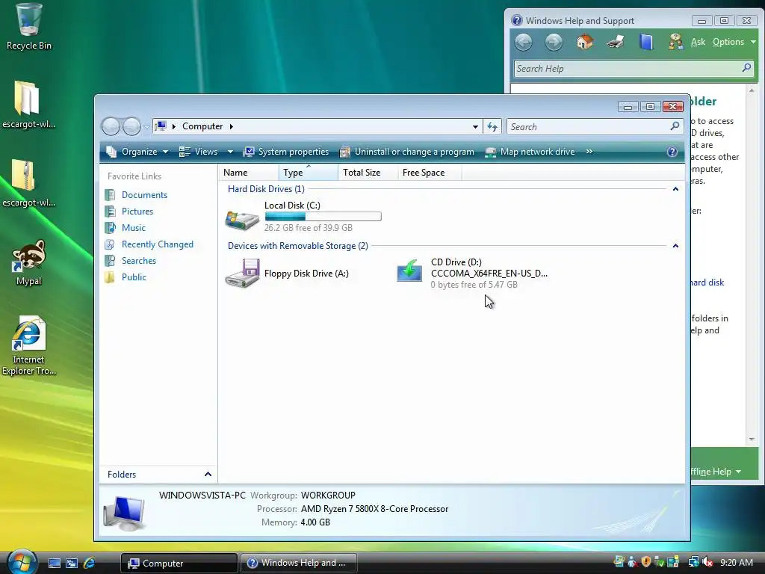765x574 pixels.
Task: Click the magnifier in Search Help box
Action: (x=746, y=68)
